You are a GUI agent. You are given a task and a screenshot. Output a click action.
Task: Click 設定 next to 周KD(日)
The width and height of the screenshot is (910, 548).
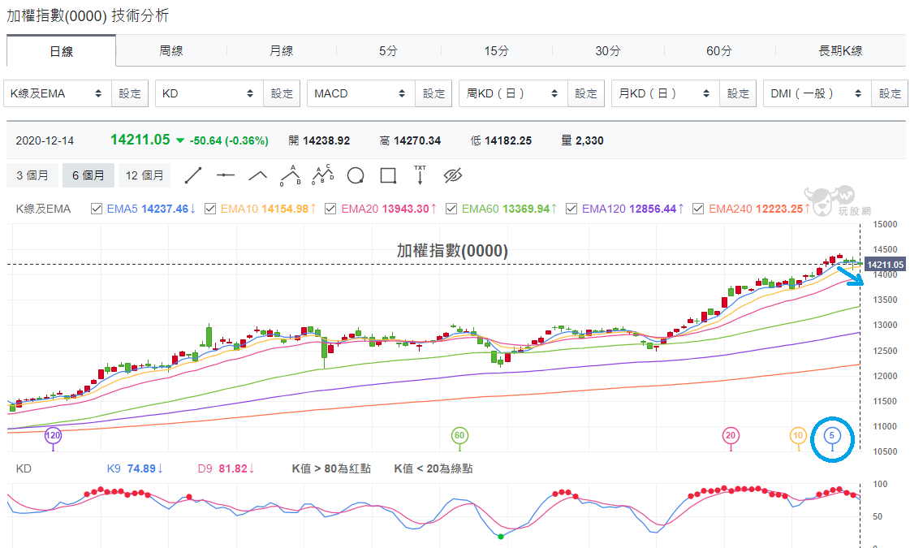586,93
